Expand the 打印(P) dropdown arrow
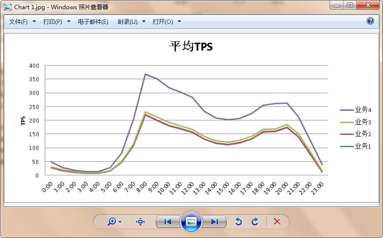This screenshot has width=383, height=238. [x=69, y=21]
